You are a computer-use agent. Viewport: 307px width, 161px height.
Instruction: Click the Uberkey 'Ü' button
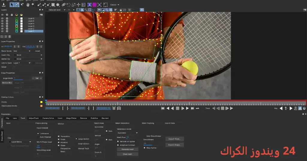(x=304, y=108)
